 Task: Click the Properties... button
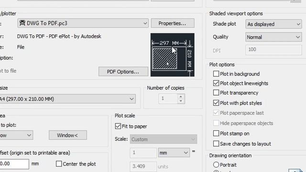point(173,23)
